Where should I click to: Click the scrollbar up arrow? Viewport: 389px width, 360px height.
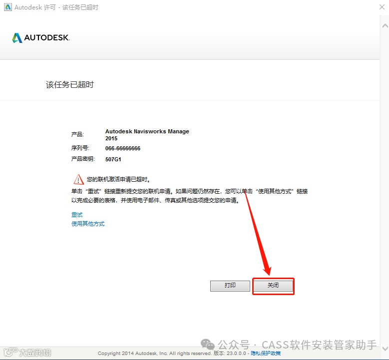(x=385, y=26)
